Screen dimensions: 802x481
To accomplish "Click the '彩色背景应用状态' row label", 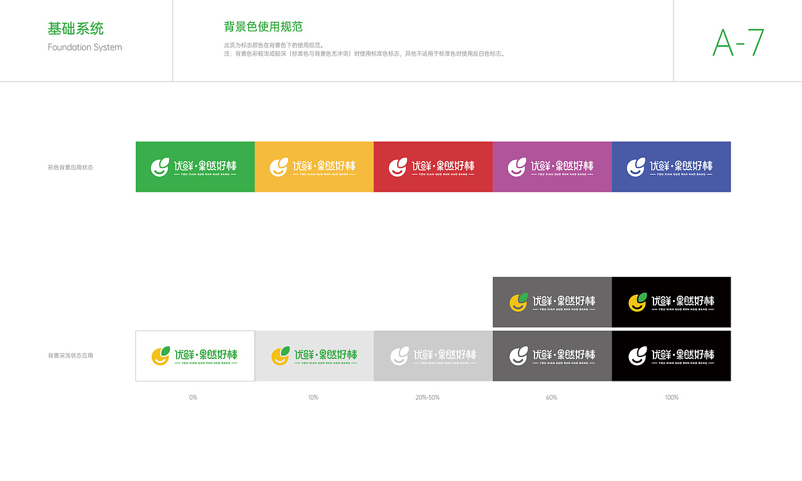I will pyautogui.click(x=70, y=168).
